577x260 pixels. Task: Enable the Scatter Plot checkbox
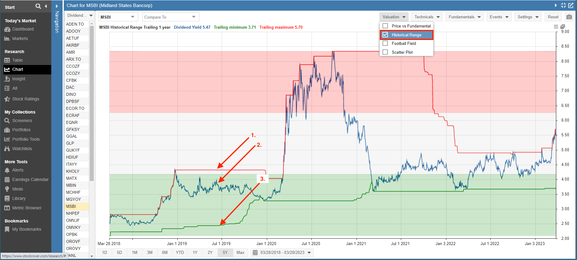[385, 52]
